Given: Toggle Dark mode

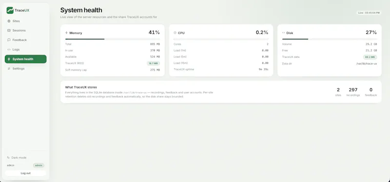Looking at the screenshot, I should click(x=17, y=158).
